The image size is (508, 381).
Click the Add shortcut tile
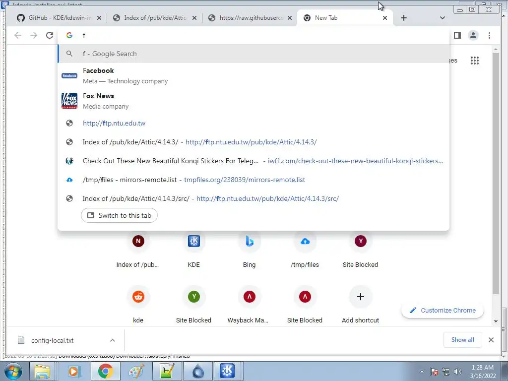(x=360, y=305)
